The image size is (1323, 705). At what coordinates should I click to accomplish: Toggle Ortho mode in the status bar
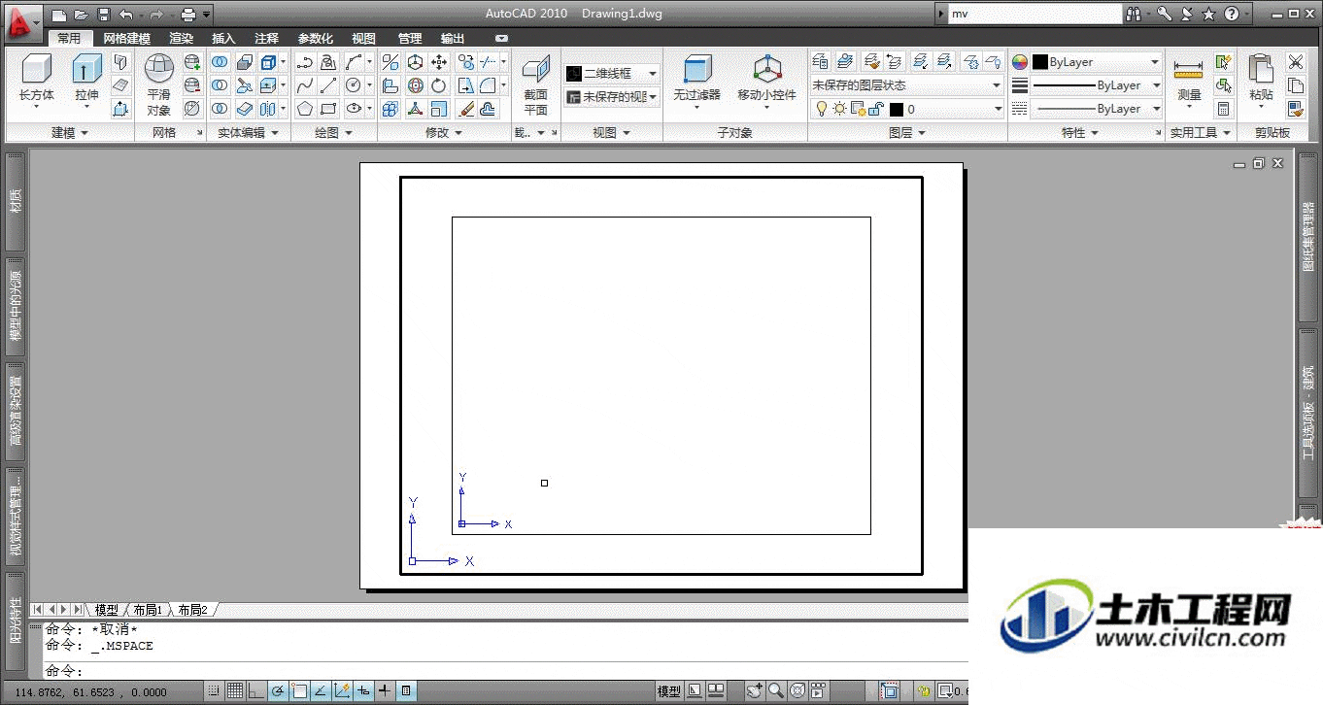pos(255,691)
